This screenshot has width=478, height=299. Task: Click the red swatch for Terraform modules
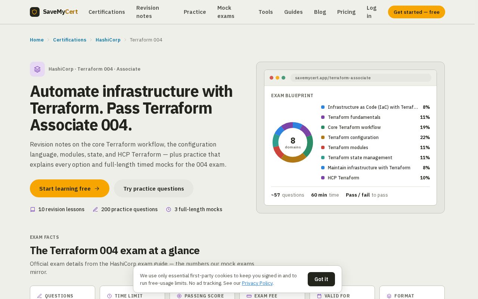323,148
